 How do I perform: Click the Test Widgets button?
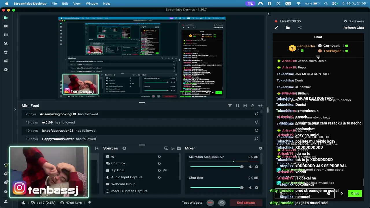[192, 203]
